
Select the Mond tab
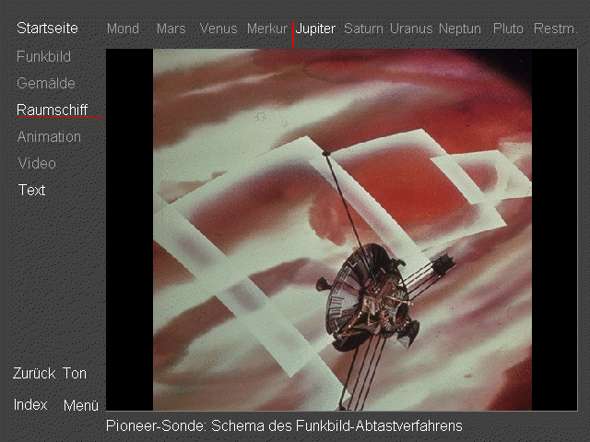pos(123,29)
